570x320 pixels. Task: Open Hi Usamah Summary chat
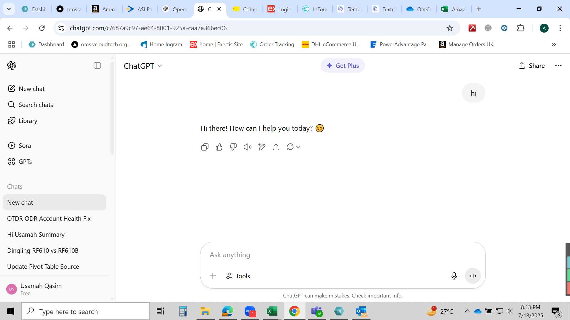pos(55,234)
